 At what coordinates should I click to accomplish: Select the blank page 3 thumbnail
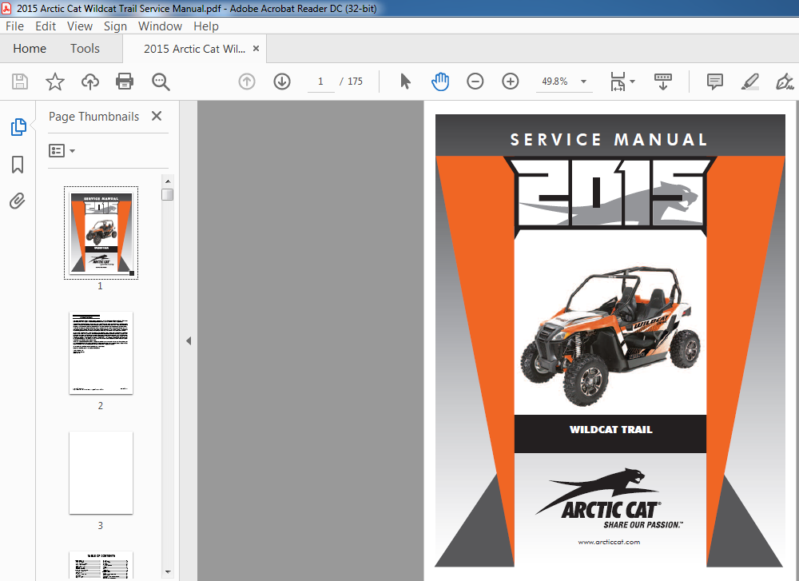(x=101, y=472)
